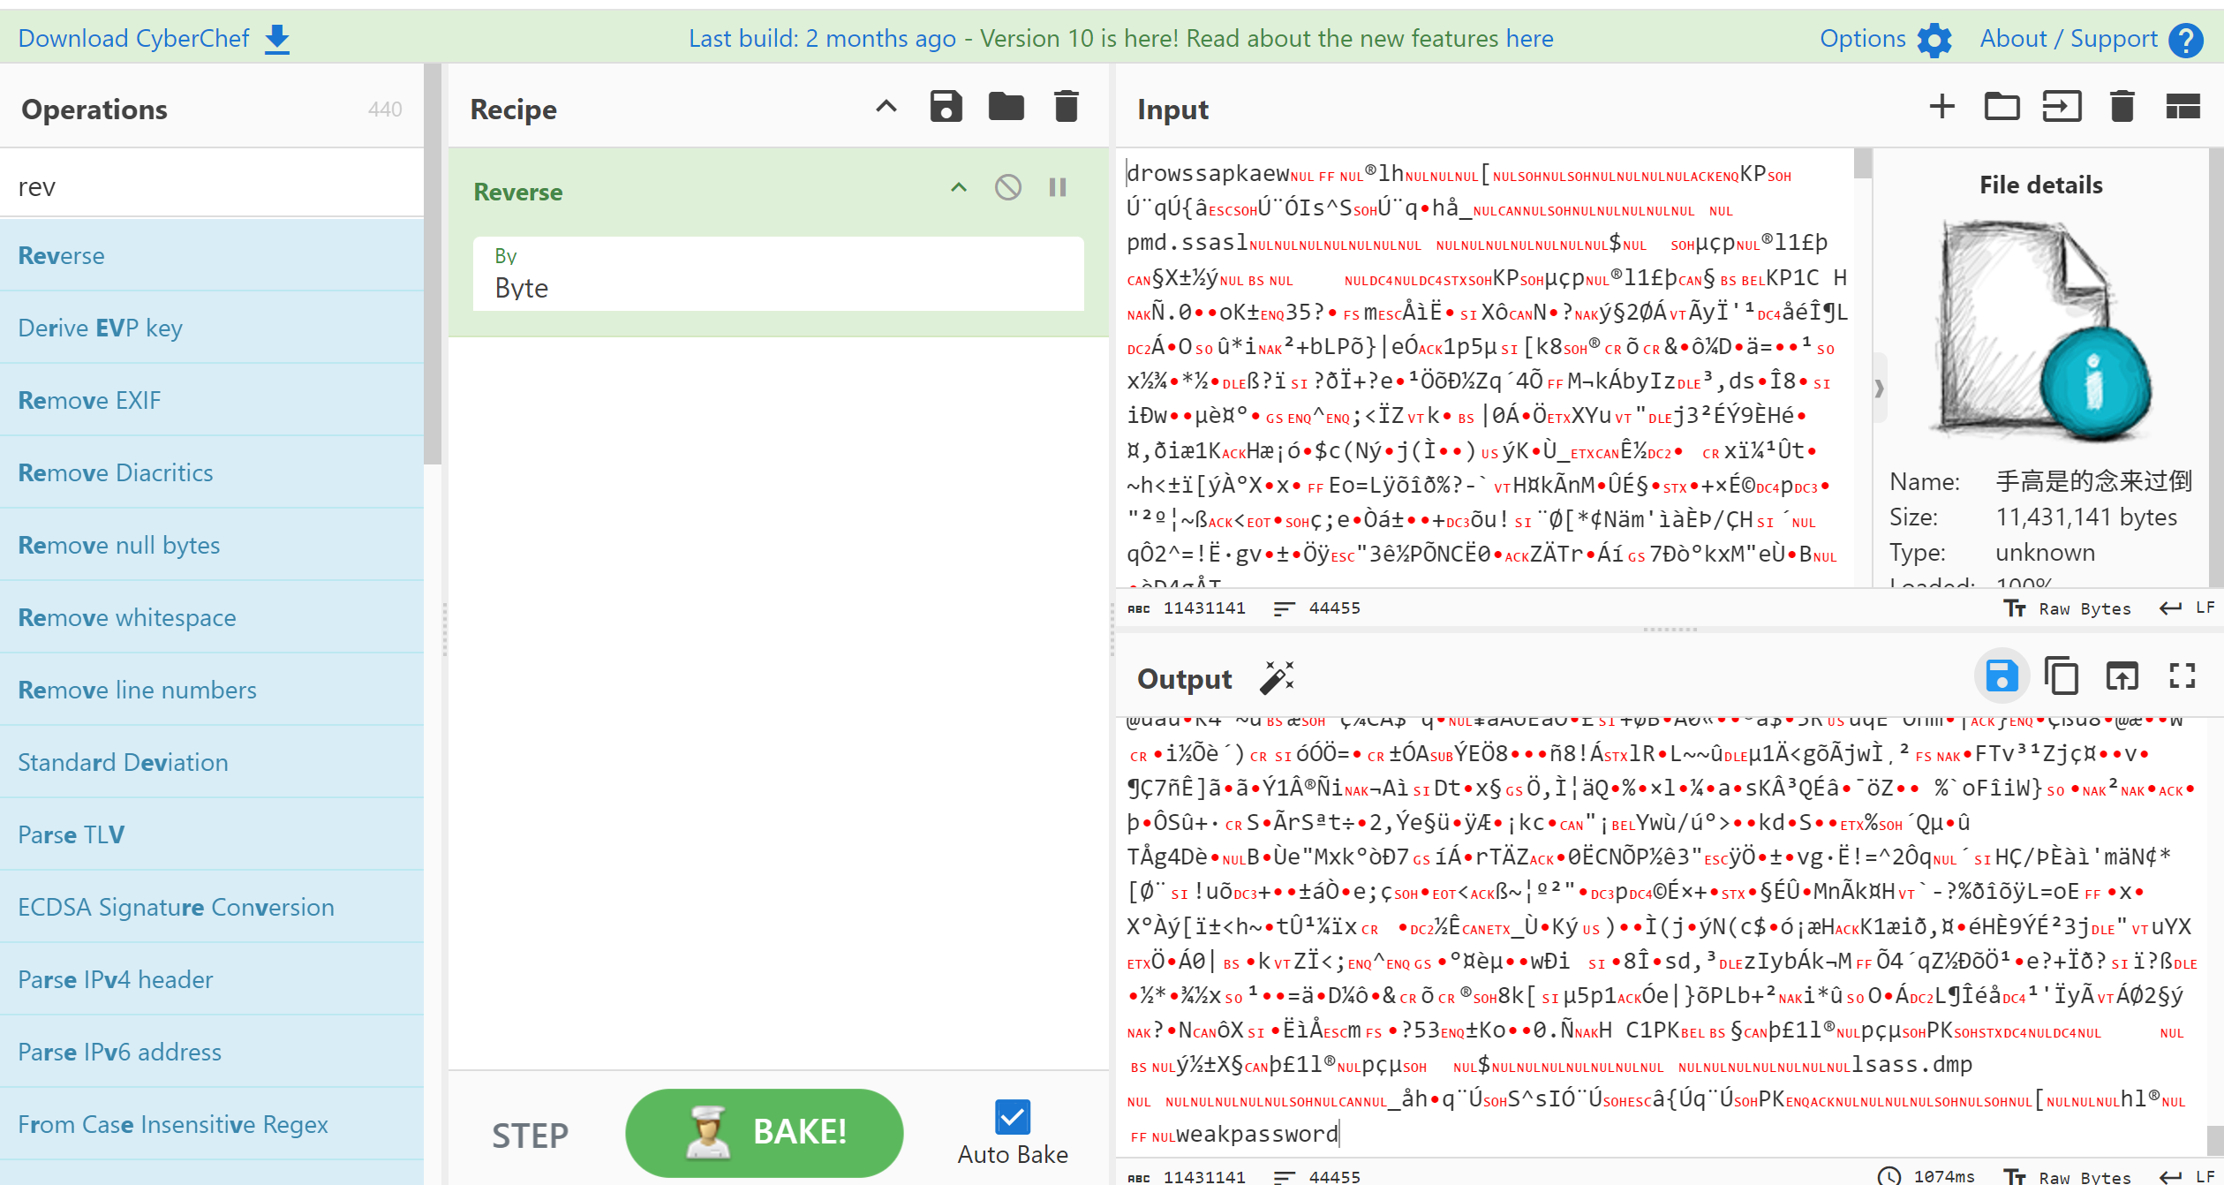Select the Remove whitespace operation

pyautogui.click(x=212, y=617)
